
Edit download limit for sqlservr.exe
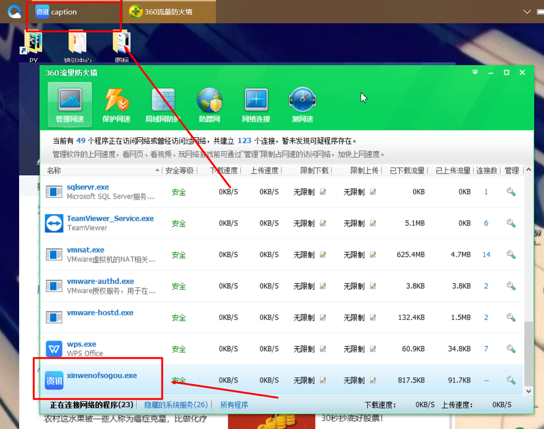pyautogui.click(x=323, y=192)
